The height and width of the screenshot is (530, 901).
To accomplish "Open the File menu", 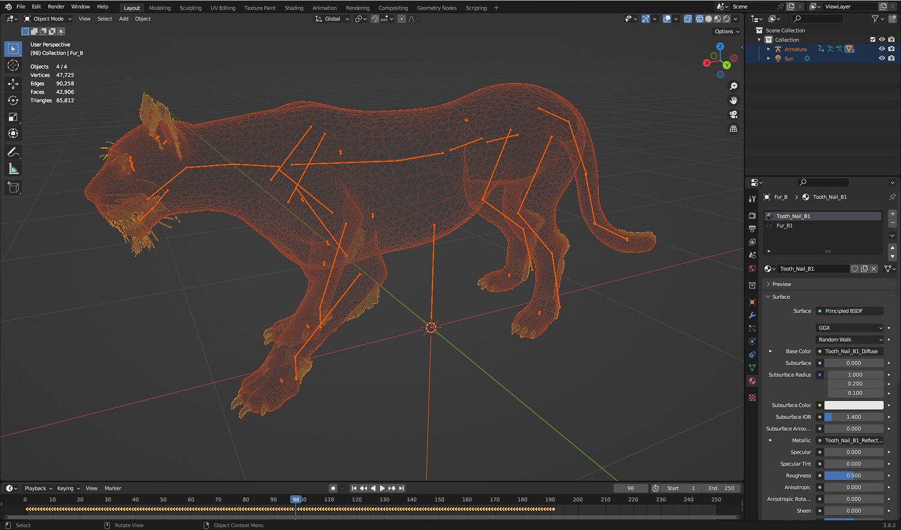I will pos(20,7).
